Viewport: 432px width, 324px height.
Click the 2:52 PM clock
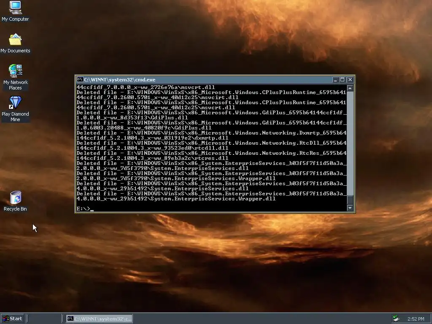(416, 319)
